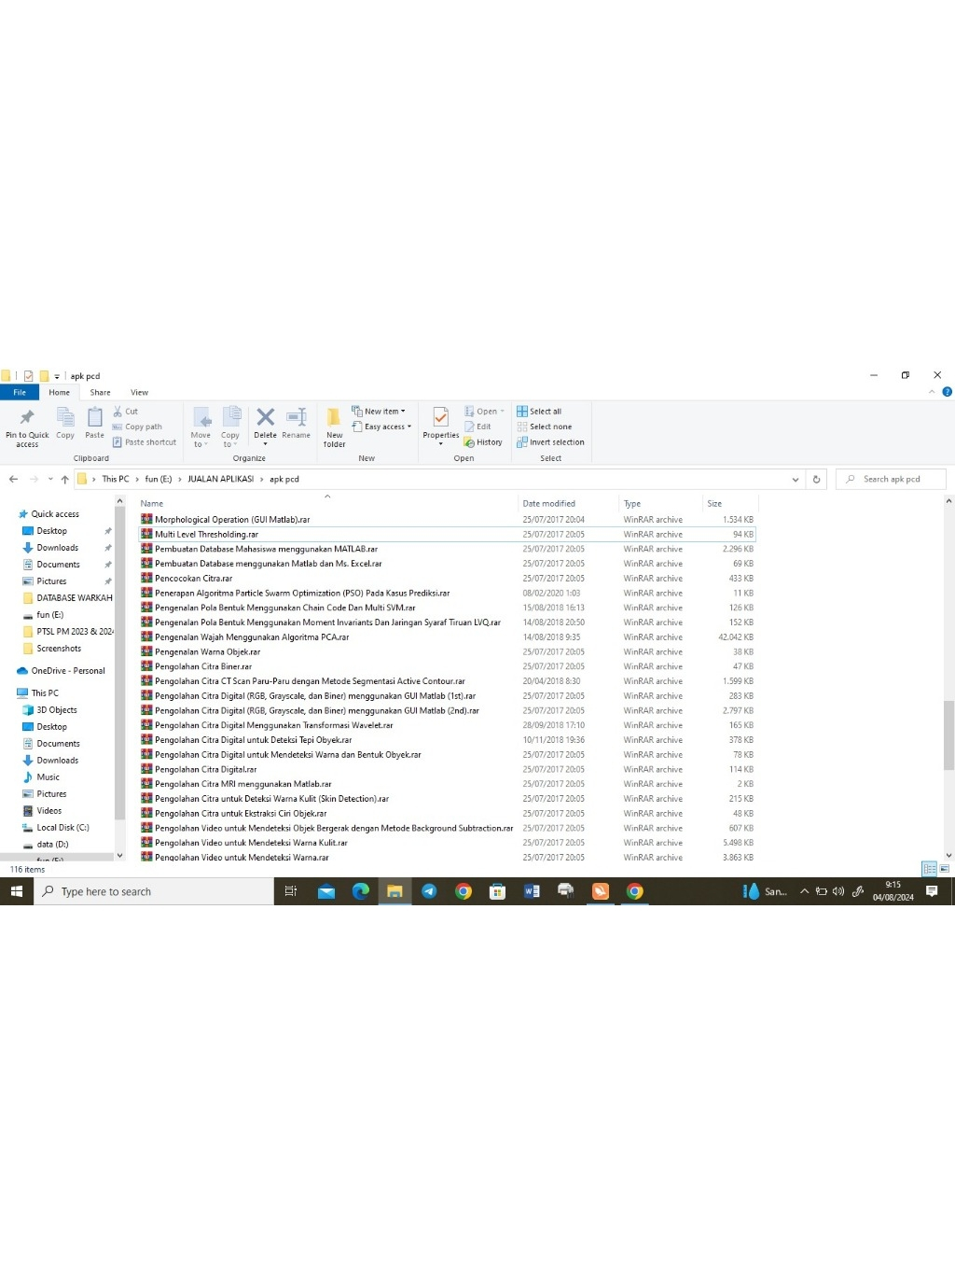Go back with the left arrow button
The image size is (955, 1273).
pyautogui.click(x=13, y=479)
